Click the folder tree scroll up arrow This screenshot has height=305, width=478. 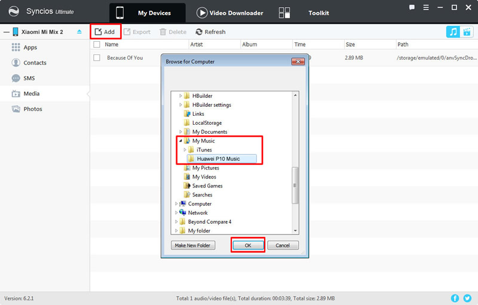[295, 95]
